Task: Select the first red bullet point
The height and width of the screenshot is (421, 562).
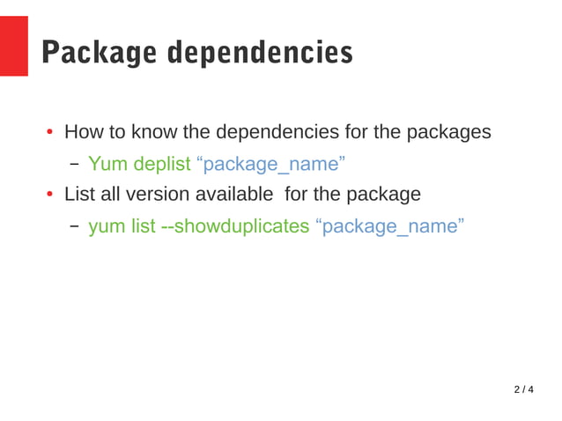Action: click(50, 132)
